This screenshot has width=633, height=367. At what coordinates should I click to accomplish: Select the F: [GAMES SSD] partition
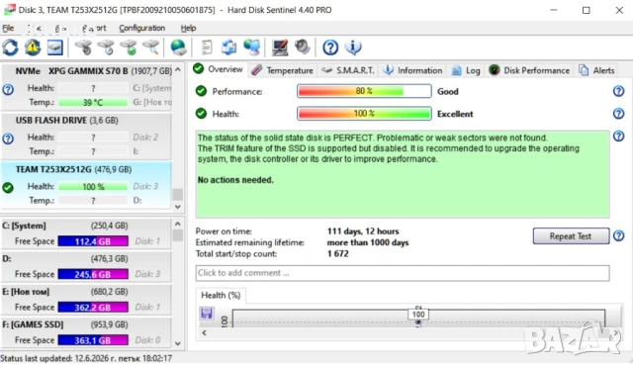[x=86, y=332]
